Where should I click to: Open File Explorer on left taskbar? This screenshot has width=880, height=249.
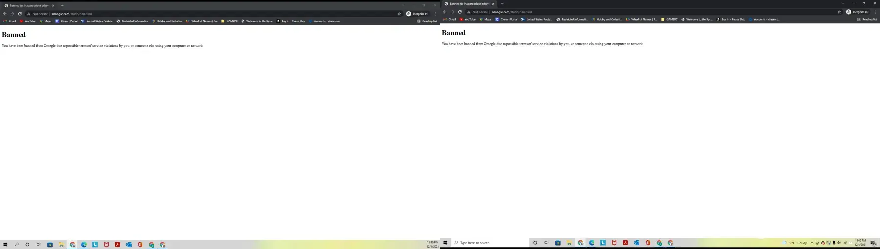(x=61, y=245)
